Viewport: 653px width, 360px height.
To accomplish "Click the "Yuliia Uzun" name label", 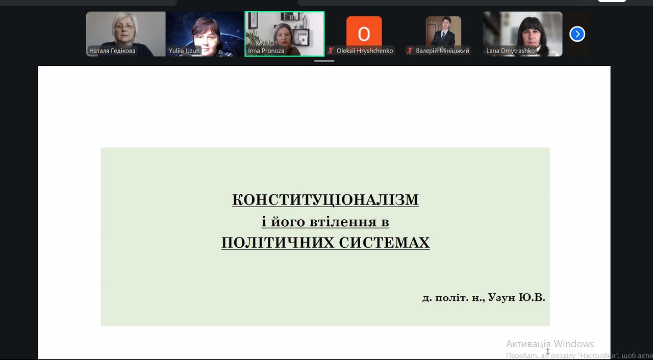I will click(184, 51).
